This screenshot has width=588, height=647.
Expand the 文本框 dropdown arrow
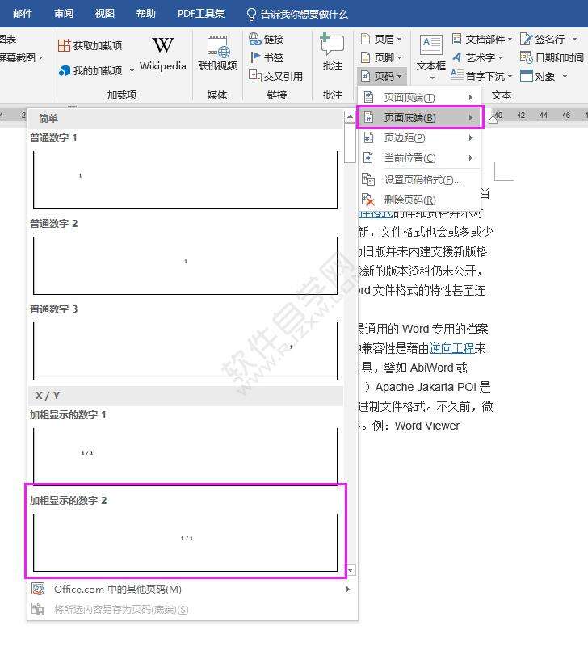tap(432, 78)
